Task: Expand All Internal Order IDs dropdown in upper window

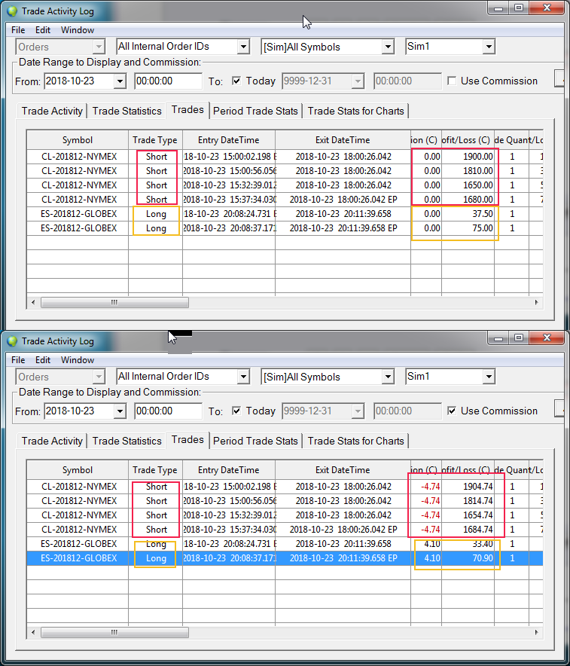Action: [243, 47]
